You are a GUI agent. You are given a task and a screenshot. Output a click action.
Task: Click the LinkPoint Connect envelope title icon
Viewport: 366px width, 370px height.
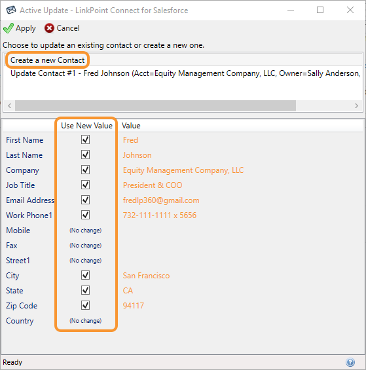click(x=11, y=10)
